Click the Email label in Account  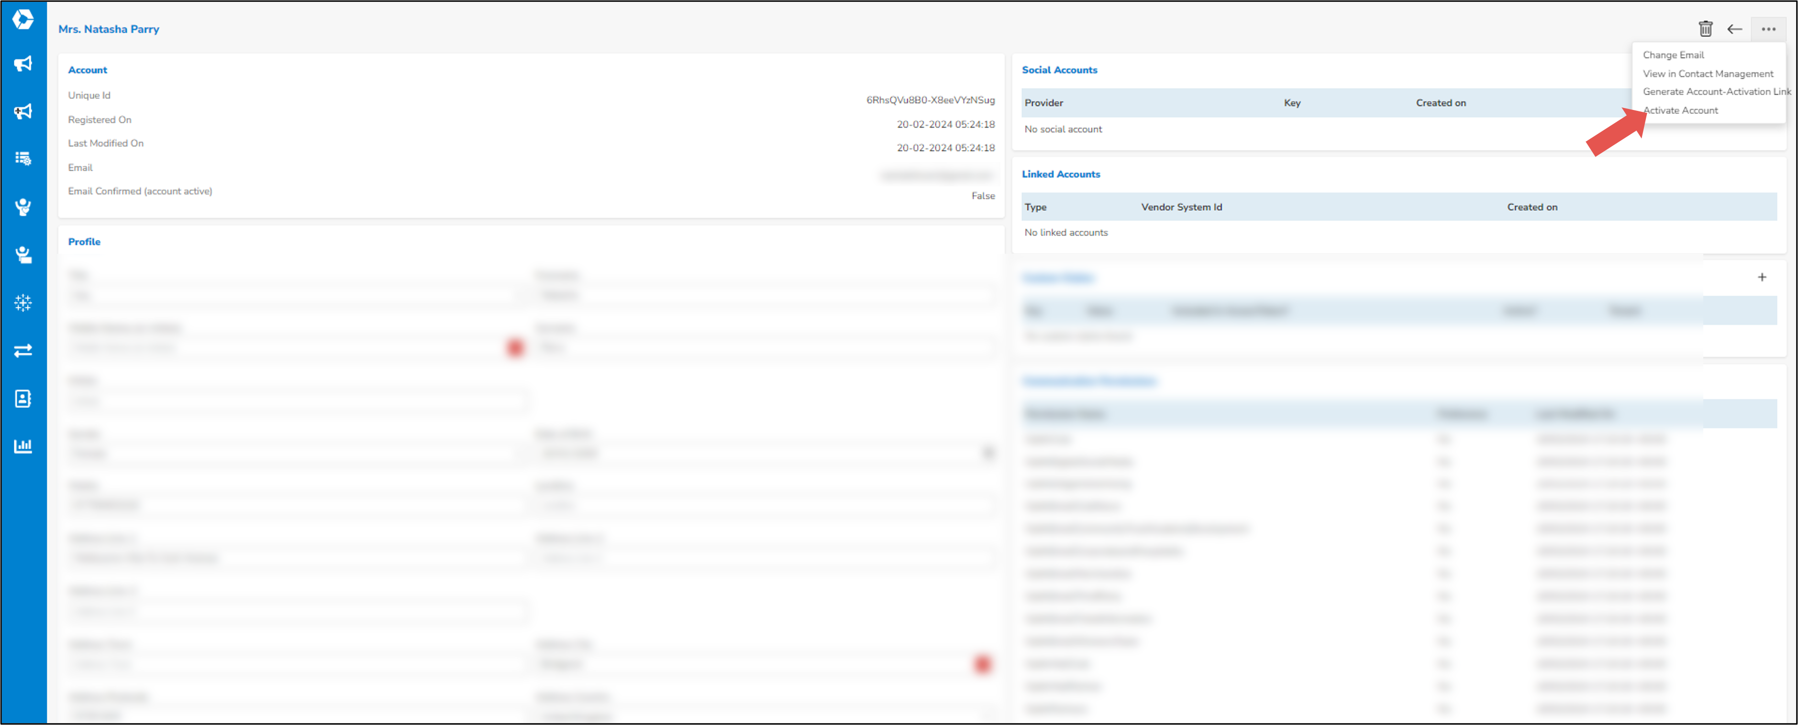[x=80, y=168]
